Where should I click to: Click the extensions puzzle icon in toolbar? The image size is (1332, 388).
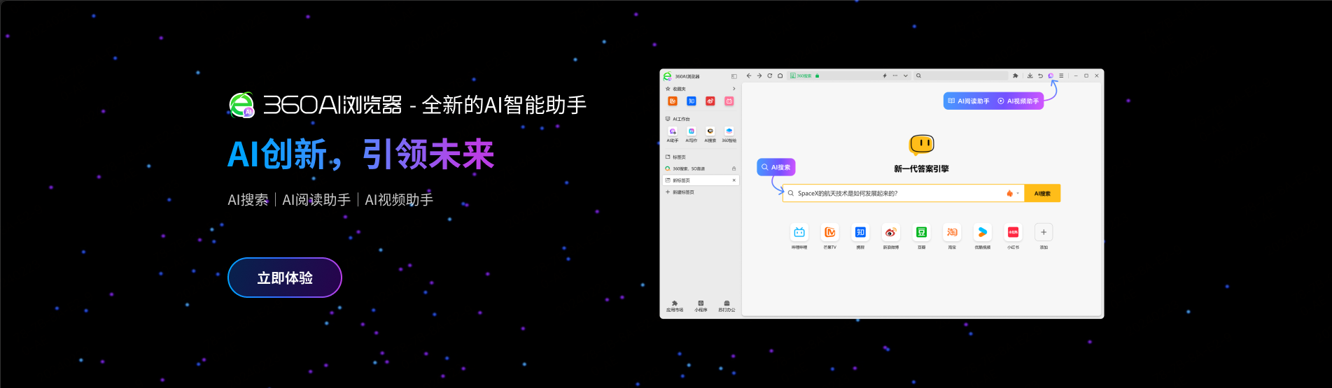coord(1016,76)
